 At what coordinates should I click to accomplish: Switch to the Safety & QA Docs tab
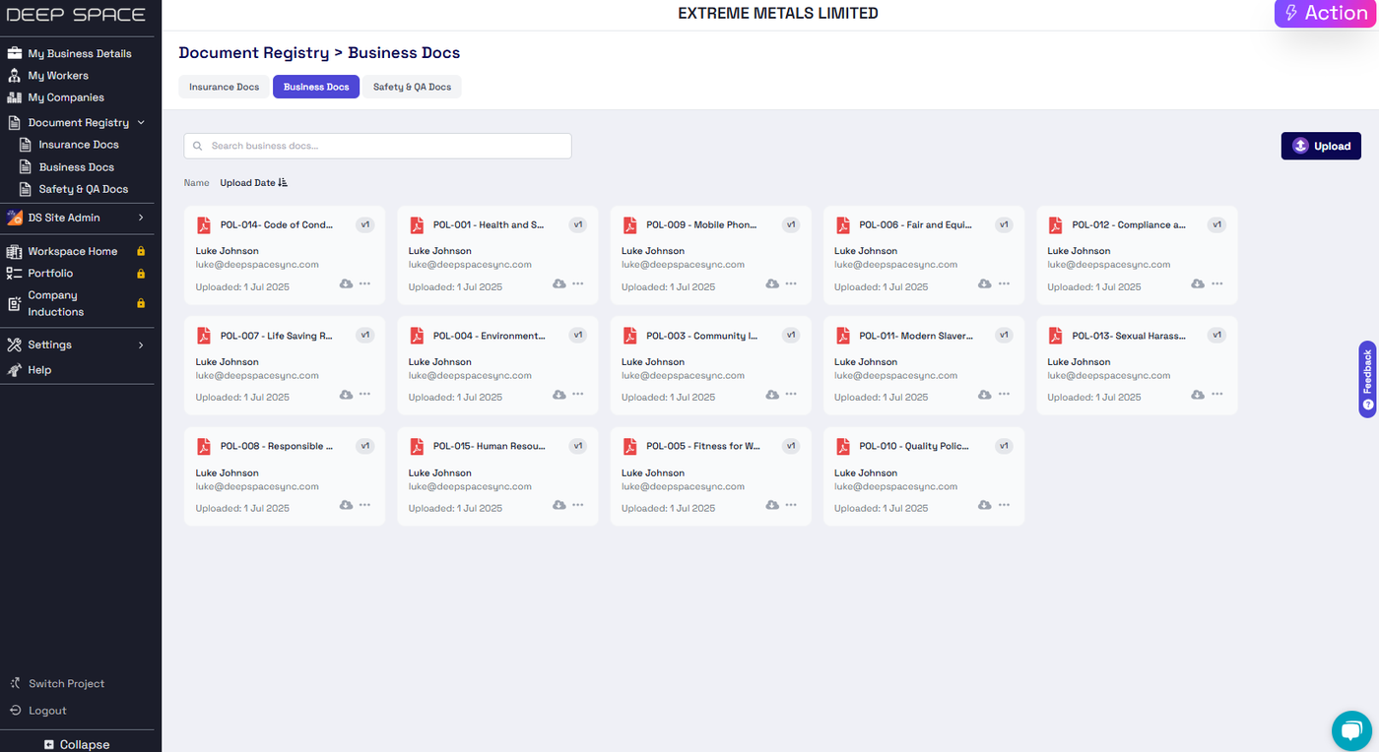click(412, 87)
